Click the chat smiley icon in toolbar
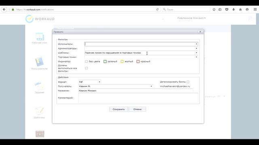Screen dimensions: 259x145 click(247, 10)
